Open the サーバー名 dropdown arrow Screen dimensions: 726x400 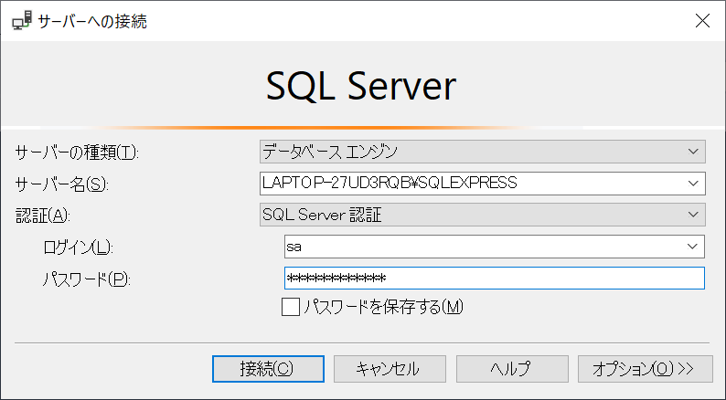693,184
